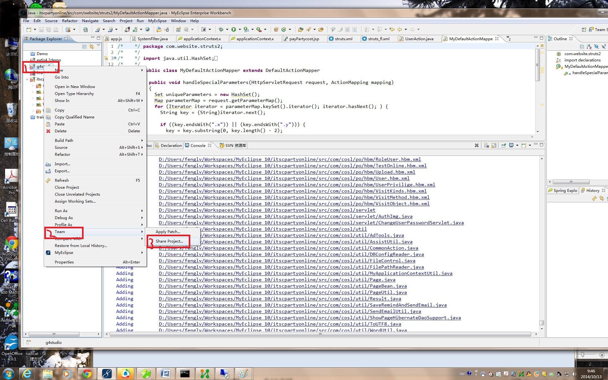Open Microsoft Word from taskbar
This screenshot has width=608, height=380.
tap(165, 374)
